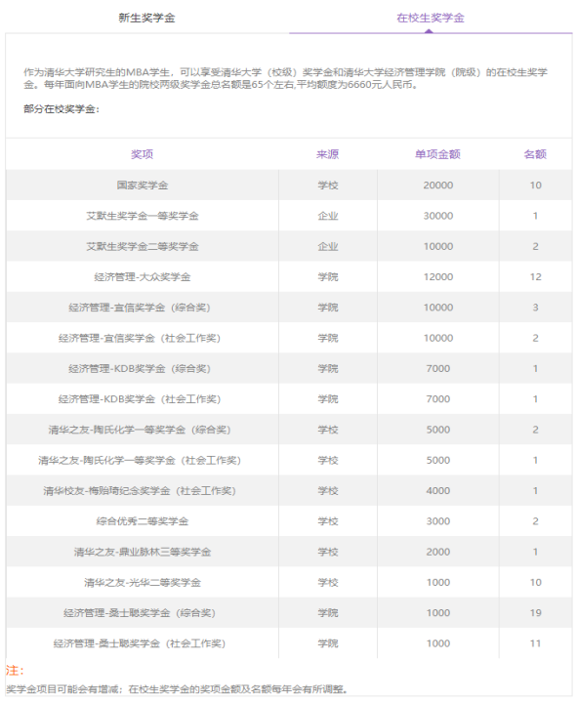The height and width of the screenshot is (702, 577).
Task: Click 艾默生奖学金一等奖学金 cell
Action: click(143, 216)
